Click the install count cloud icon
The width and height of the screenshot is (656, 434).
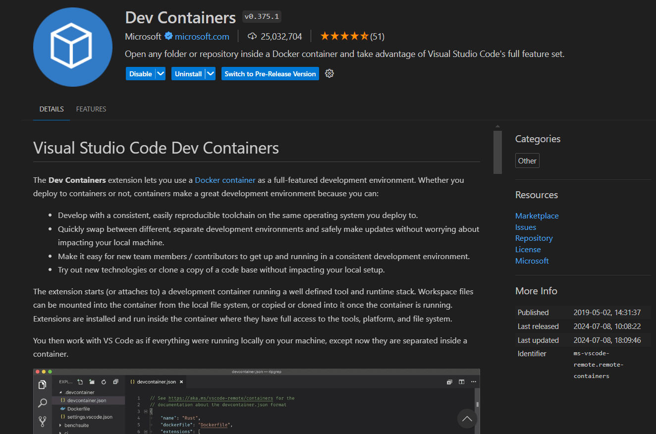coord(253,36)
